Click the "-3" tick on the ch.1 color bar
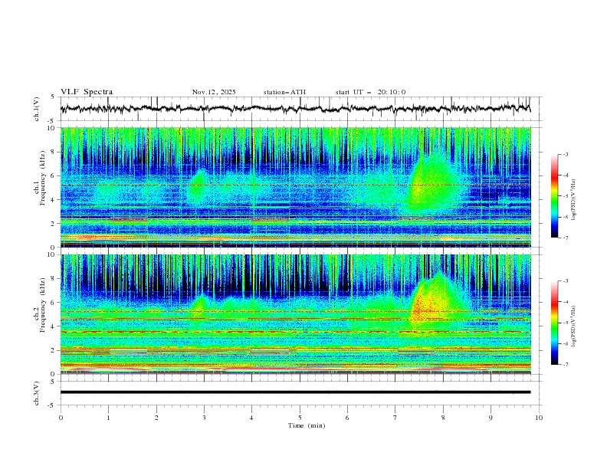The height and width of the screenshot is (469, 607). pyautogui.click(x=566, y=154)
